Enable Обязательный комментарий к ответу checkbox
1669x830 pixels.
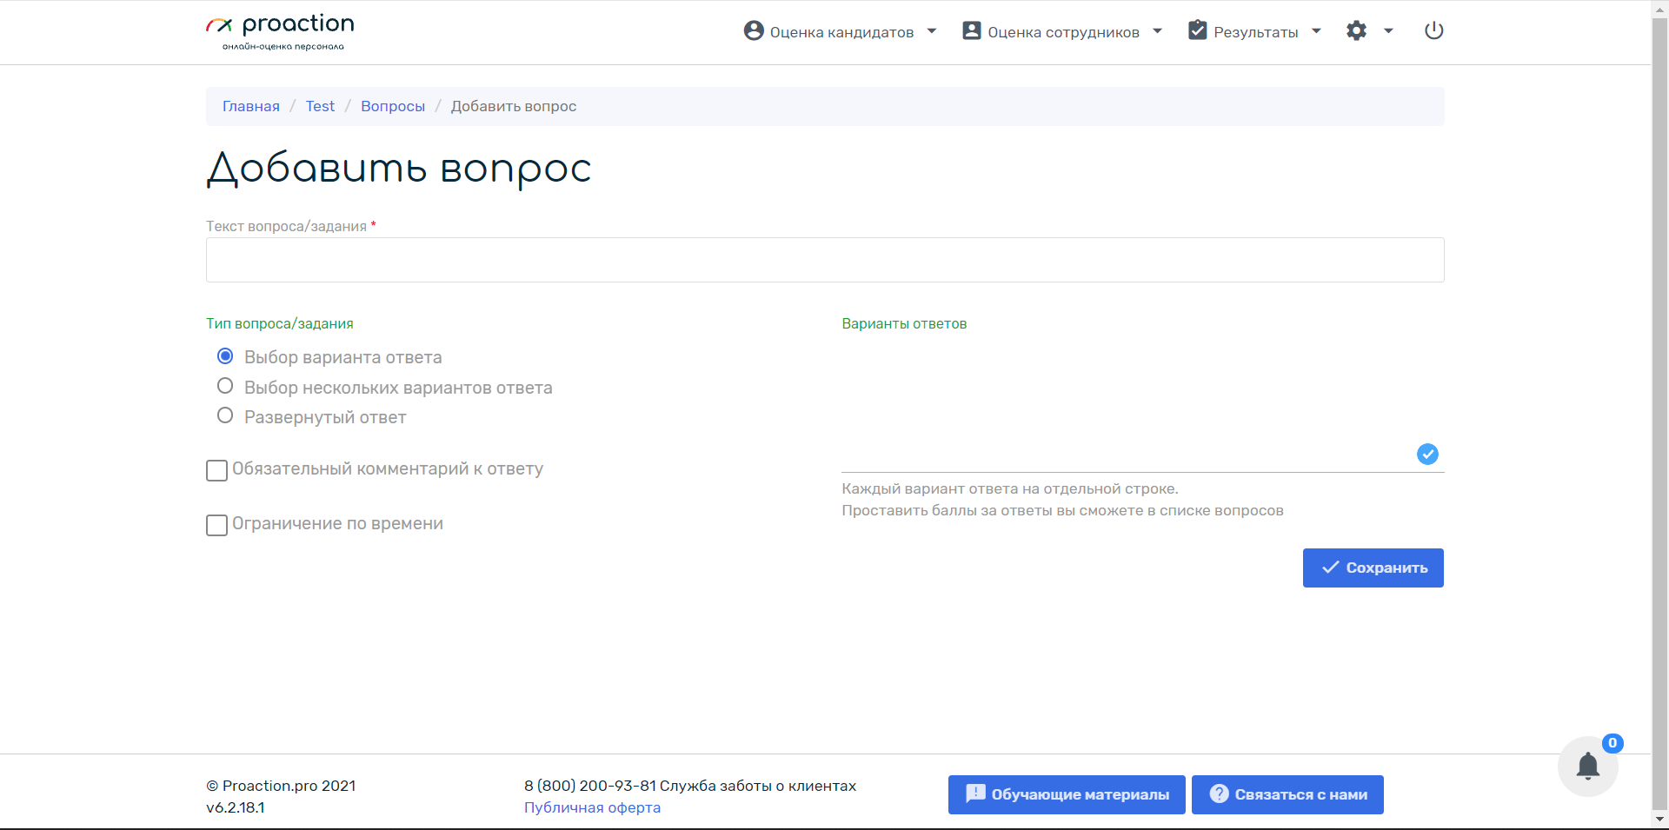coord(216,470)
